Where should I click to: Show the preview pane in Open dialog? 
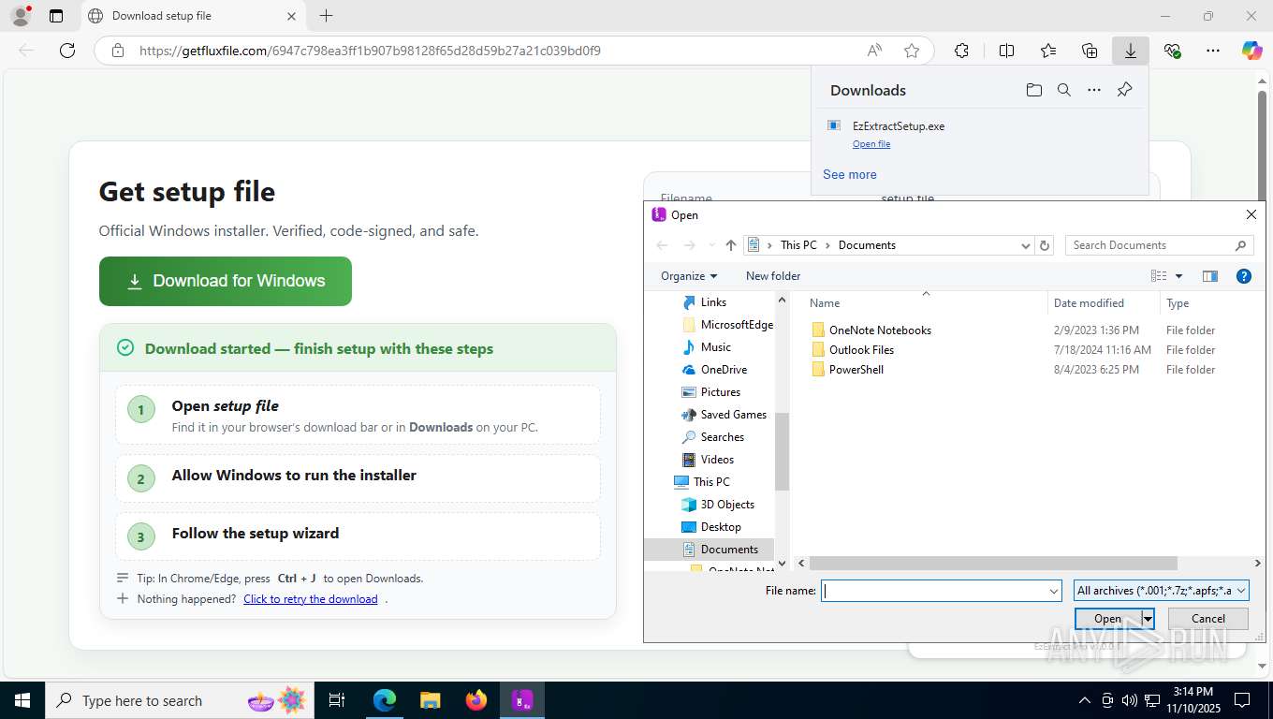coord(1210,276)
